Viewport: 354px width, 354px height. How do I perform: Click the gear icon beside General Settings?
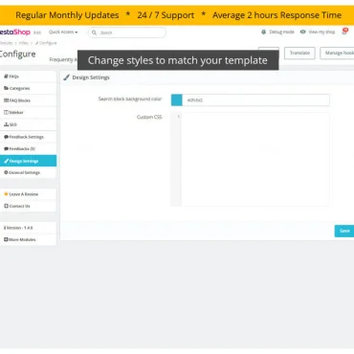(6, 172)
